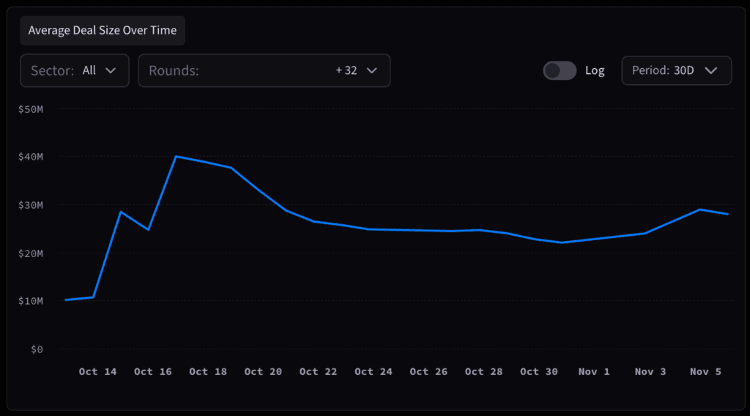Click the chevron arrow beside Period 30D
Viewport: 750px width, 416px height.
[x=710, y=70]
